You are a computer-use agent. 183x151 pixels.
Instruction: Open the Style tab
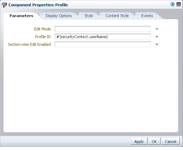(89, 16)
